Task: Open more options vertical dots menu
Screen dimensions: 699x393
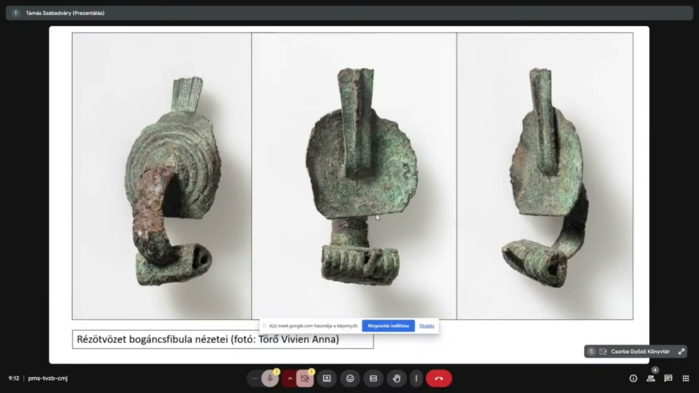Action: tap(416, 378)
